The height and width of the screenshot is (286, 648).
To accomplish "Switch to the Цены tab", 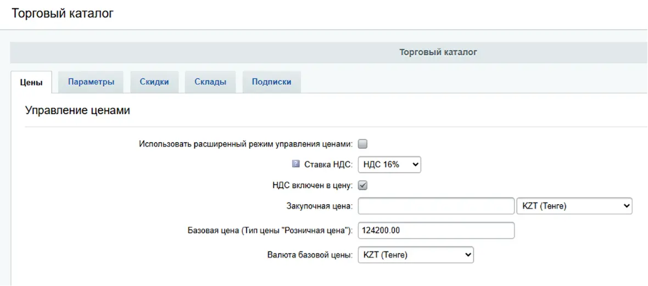I will tap(31, 82).
